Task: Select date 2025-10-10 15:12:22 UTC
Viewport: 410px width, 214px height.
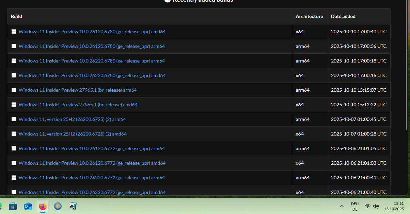Action: coord(359,105)
